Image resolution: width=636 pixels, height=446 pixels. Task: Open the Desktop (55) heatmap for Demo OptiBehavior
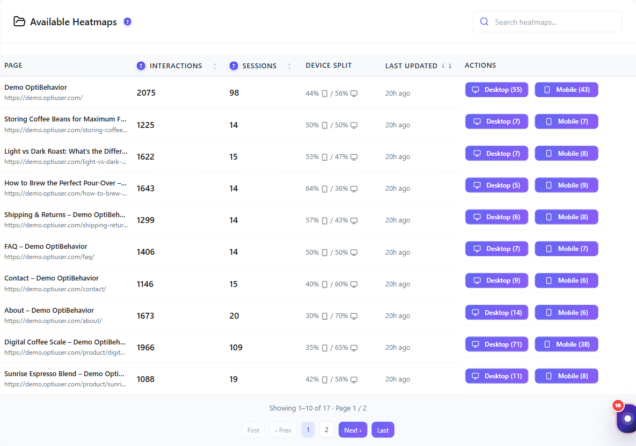click(x=496, y=90)
